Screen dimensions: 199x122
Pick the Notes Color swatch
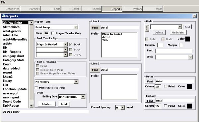point(189,86)
